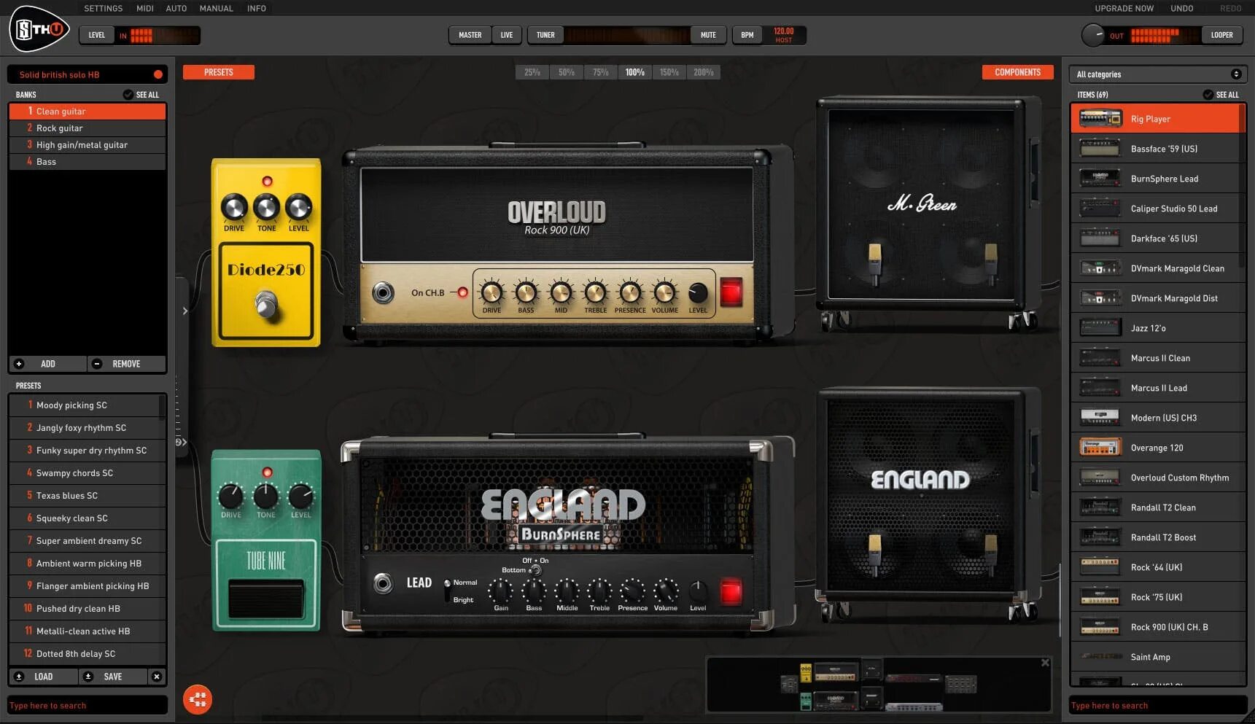Open the MANUAL menu
The height and width of the screenshot is (724, 1255).
(217, 8)
